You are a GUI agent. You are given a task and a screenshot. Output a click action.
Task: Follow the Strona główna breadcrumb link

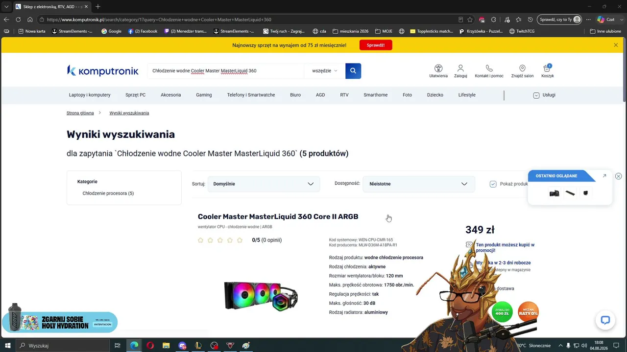click(x=80, y=113)
